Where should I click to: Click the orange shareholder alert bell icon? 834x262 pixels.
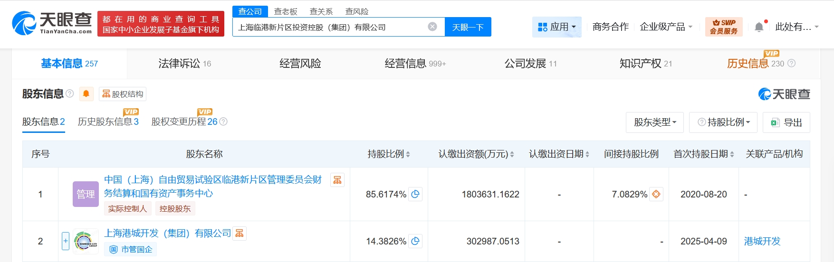(x=86, y=94)
